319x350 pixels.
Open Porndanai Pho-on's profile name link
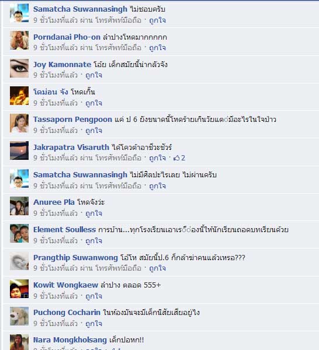tap(67, 37)
